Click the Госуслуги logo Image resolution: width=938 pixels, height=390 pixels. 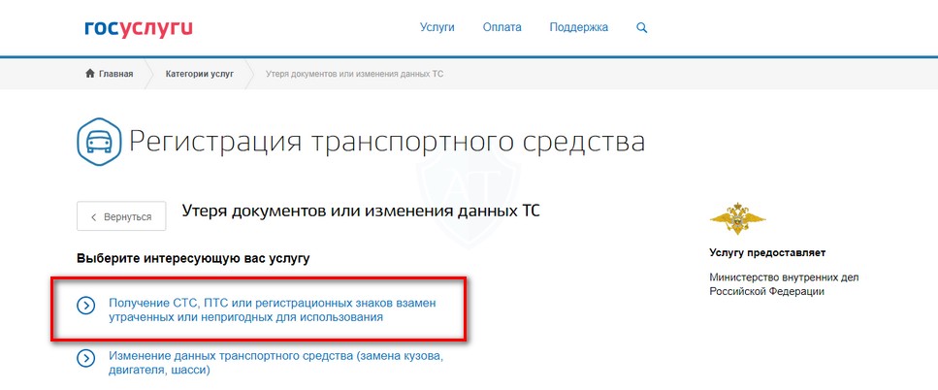[138, 28]
